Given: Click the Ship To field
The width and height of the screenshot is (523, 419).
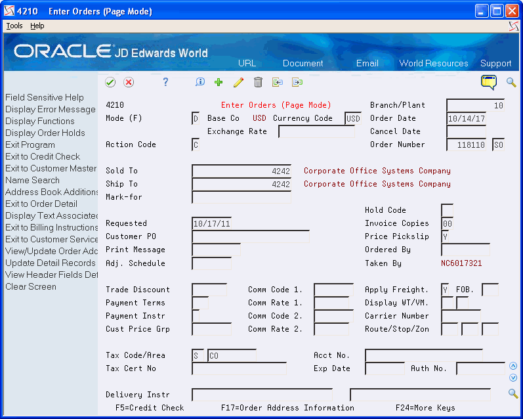Looking at the screenshot, I should [x=241, y=184].
